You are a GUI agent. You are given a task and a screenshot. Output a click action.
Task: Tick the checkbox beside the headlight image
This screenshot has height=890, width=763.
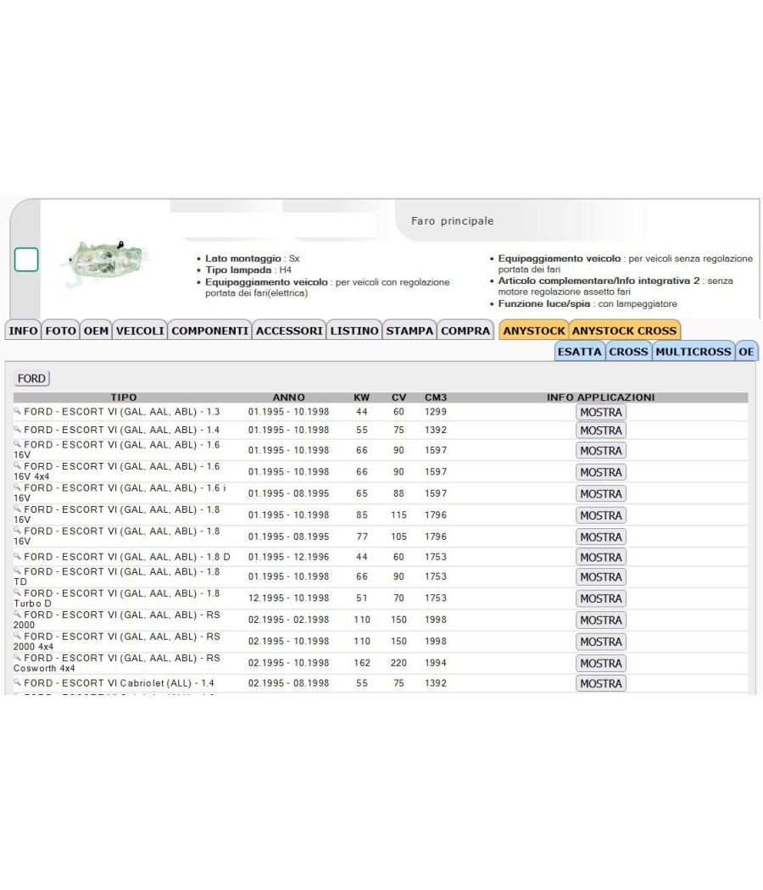coord(26,259)
